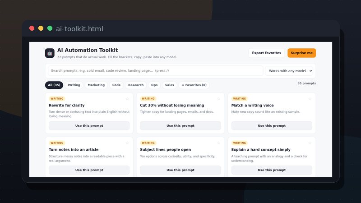361x203 pixels.
Task: Open the Works with any model dropdown
Action: pyautogui.click(x=290, y=71)
